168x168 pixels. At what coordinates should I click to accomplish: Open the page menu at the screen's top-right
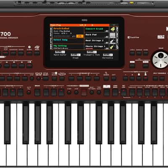[x=114, y=25]
